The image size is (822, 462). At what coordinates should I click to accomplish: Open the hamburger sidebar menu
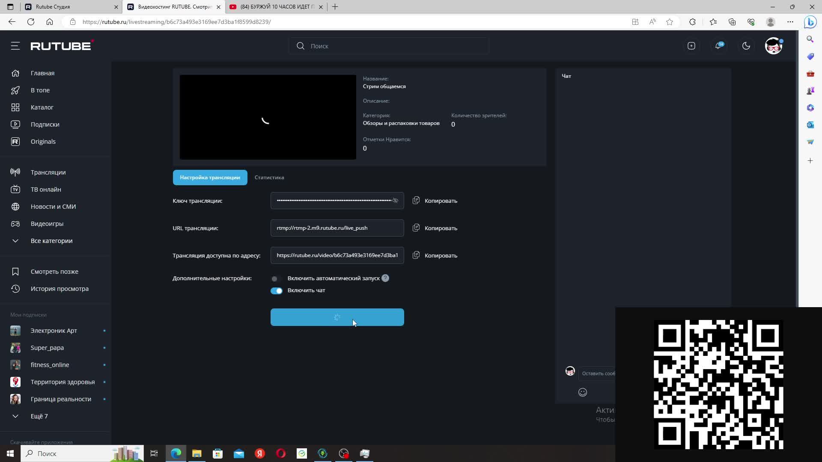[x=15, y=46]
